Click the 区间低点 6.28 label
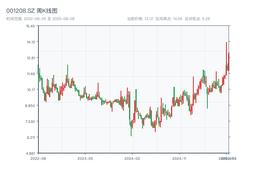 (x=197, y=19)
